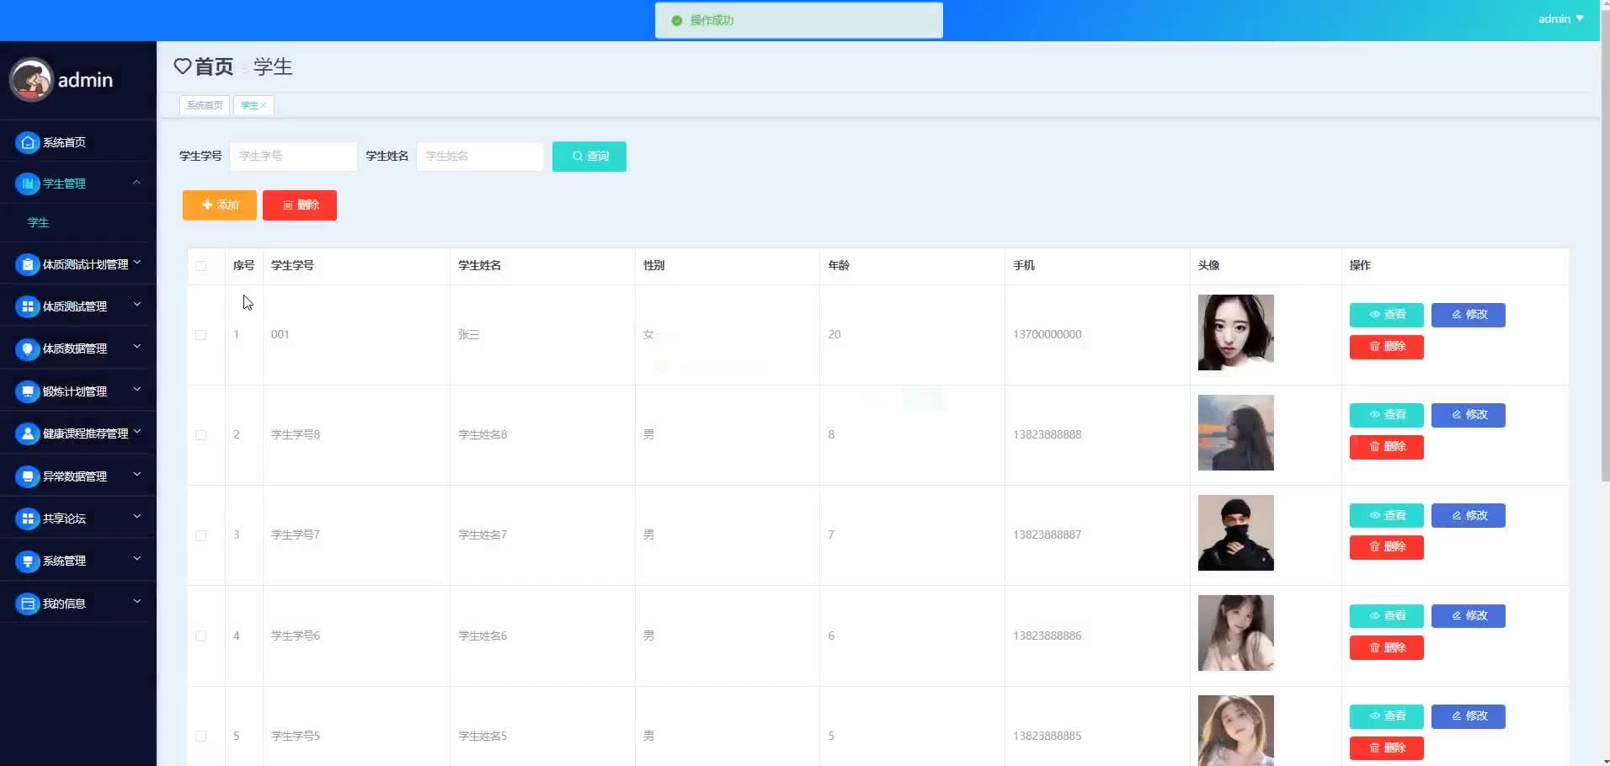The width and height of the screenshot is (1610, 766).
Task: Open 系统首页 in the sidebar menu
Action: point(65,142)
